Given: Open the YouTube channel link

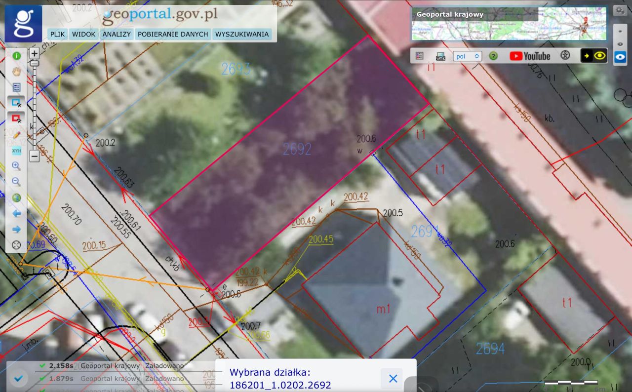Looking at the screenshot, I should pos(530,56).
